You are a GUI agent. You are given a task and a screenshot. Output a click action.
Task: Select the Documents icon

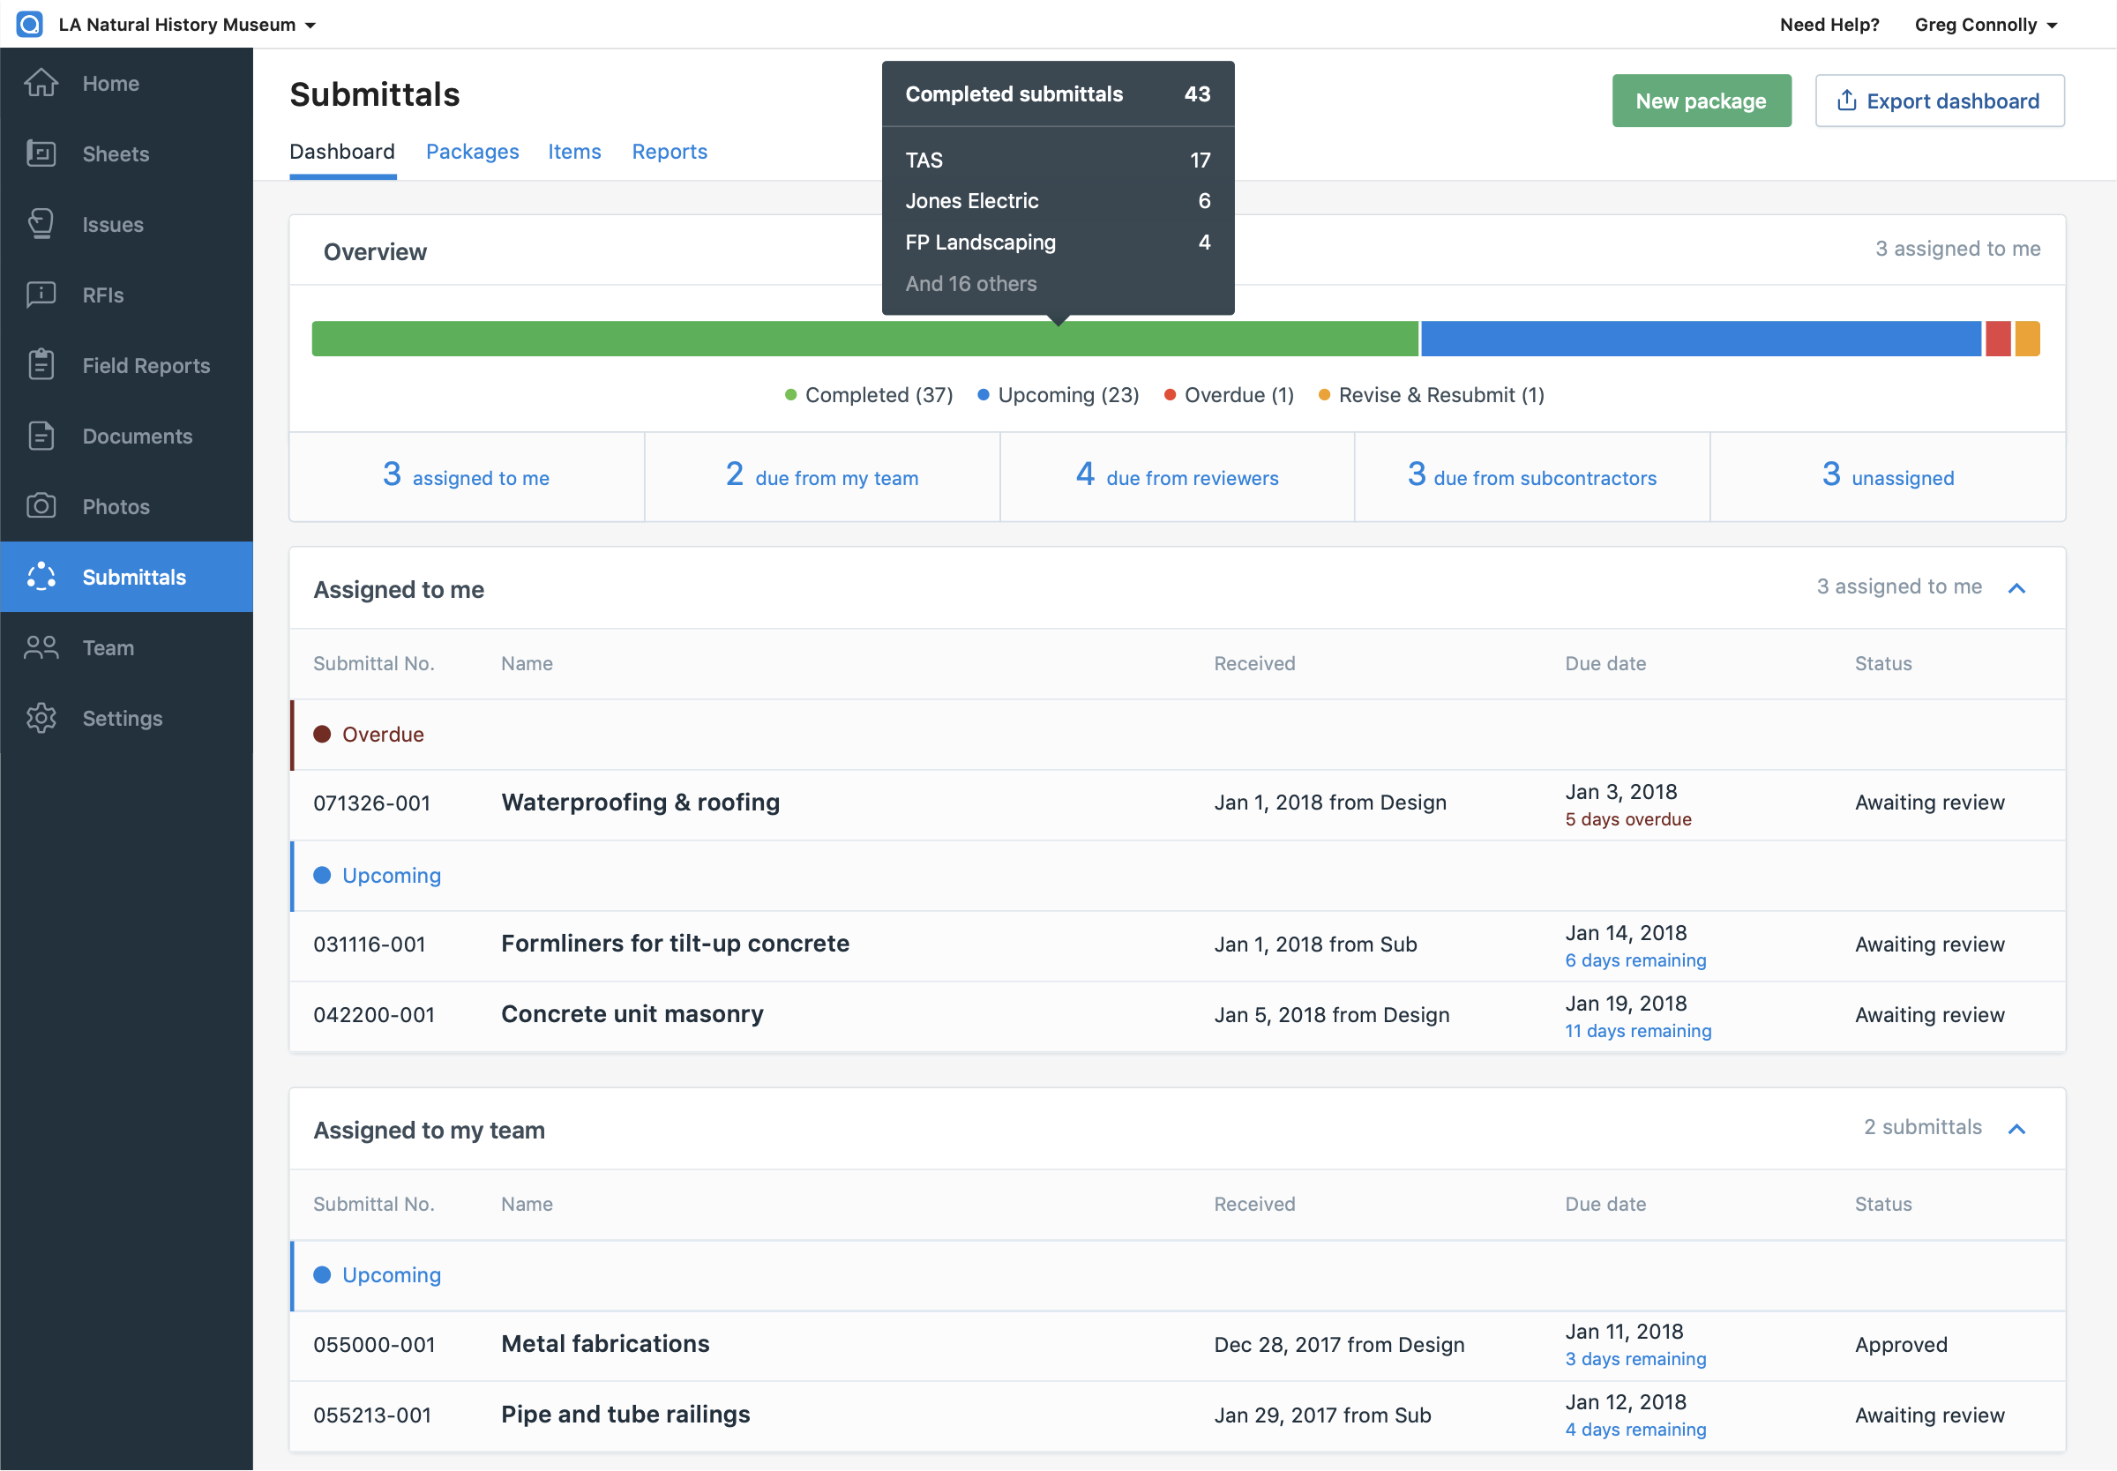click(41, 435)
